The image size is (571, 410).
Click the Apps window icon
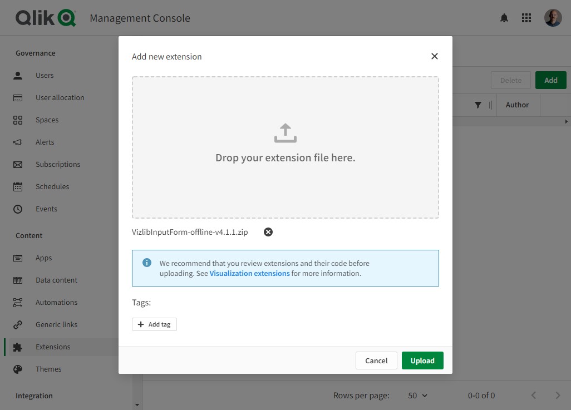(18, 258)
